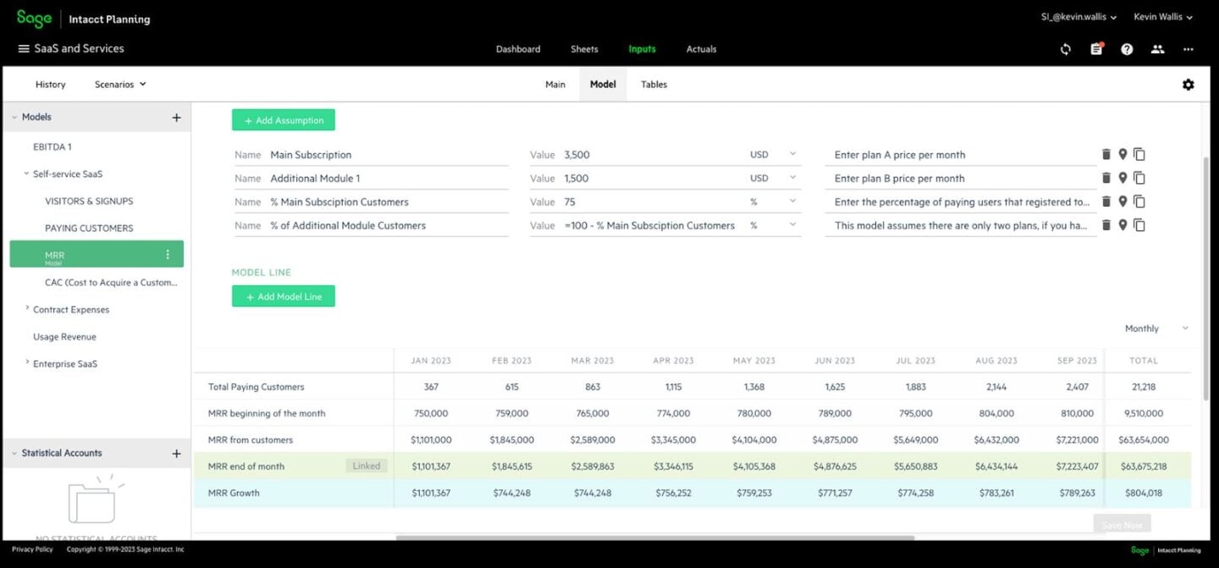This screenshot has width=1219, height=568.
Task: Click the Add Assumption button
Action: 284,120
